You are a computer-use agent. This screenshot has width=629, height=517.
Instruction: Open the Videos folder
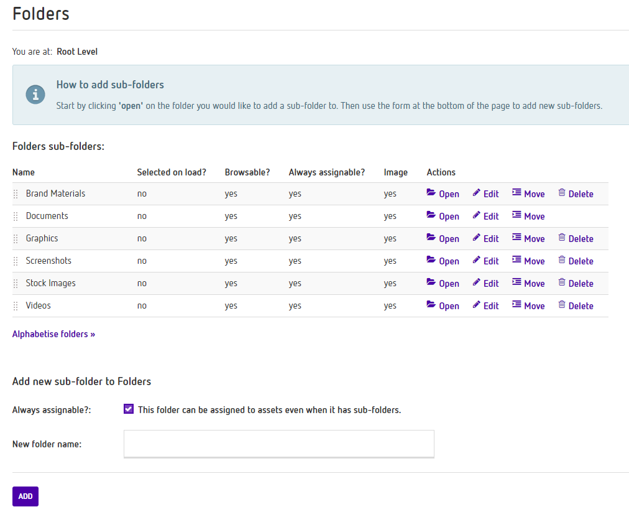click(x=443, y=306)
